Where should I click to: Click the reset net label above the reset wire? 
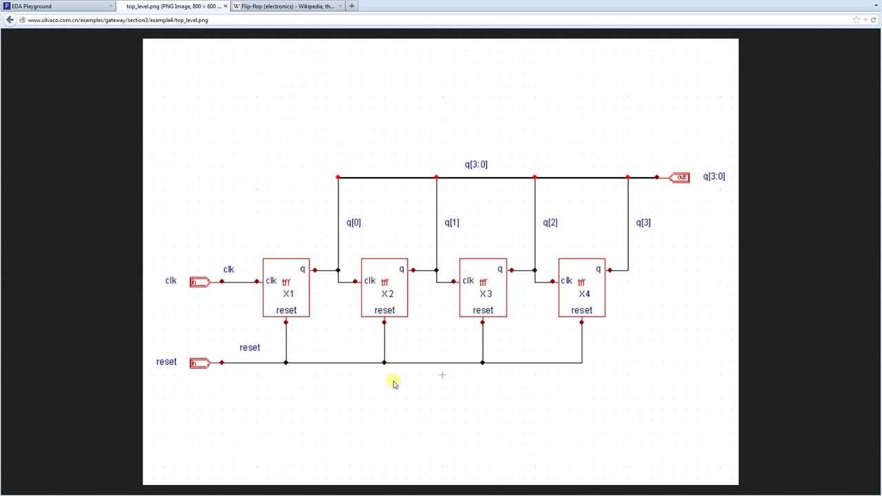pyautogui.click(x=249, y=348)
